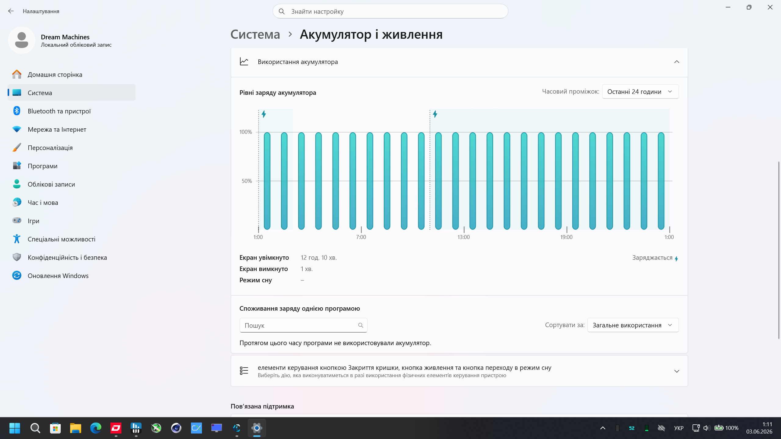
Task: Open Домашня сторінка in sidebar
Action: point(71,74)
